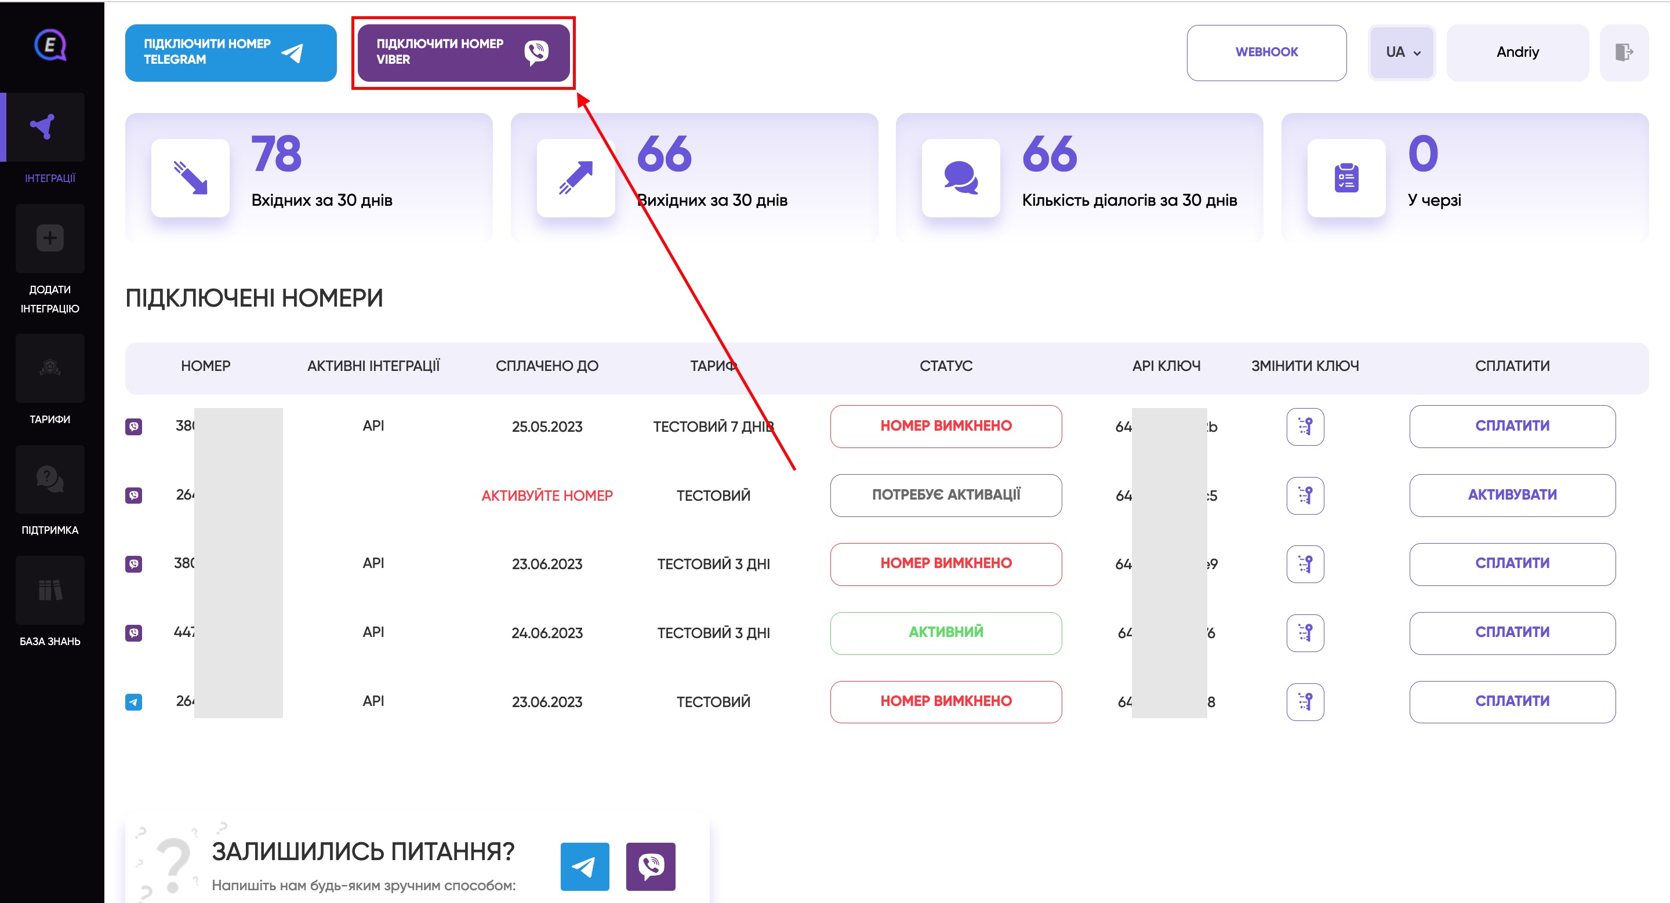Click the logout icon beside Andriy
The image size is (1670, 903).
pyautogui.click(x=1624, y=53)
